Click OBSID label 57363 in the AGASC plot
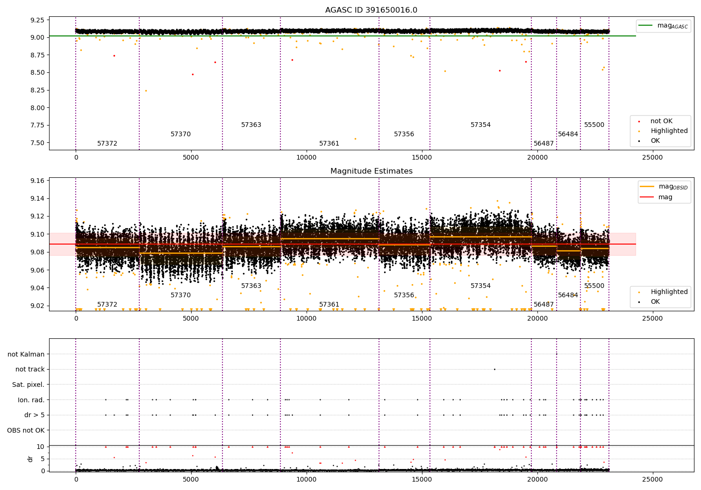The image size is (701, 490). tap(251, 125)
